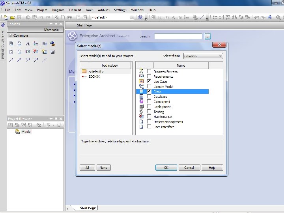Click the Name column header

point(181,65)
